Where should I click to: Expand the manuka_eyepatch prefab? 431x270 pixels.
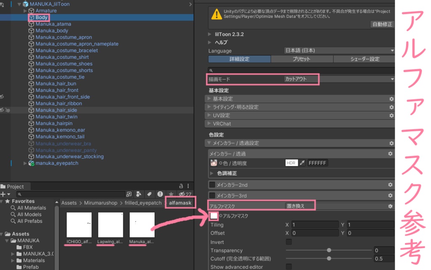(x=25, y=163)
